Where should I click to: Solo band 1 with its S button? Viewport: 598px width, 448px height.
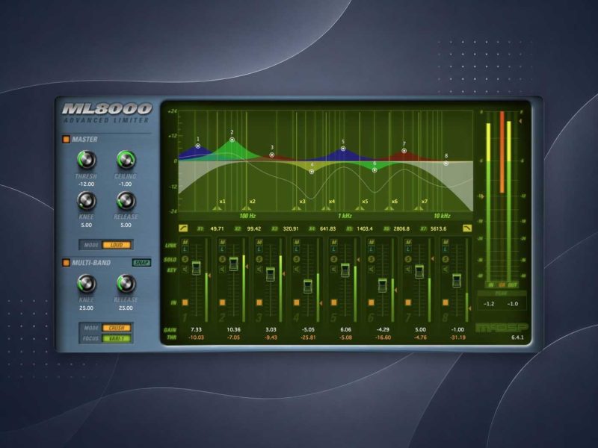(185, 259)
